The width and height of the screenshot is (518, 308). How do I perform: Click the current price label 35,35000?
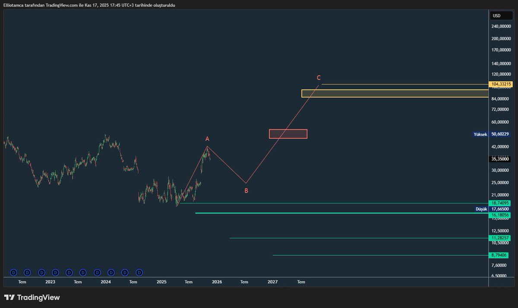tap(500, 159)
